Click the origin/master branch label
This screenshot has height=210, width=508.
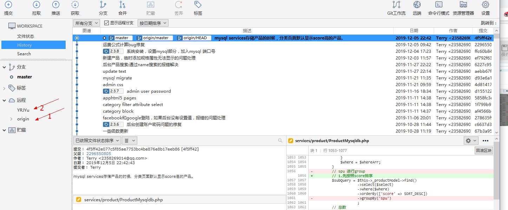tap(154, 38)
